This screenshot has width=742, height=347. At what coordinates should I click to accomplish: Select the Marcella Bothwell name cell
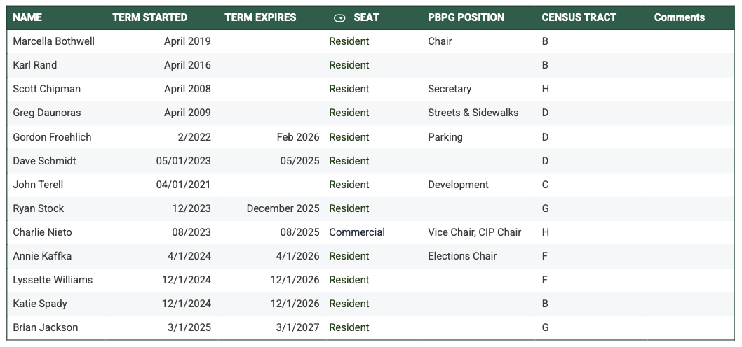[56, 41]
